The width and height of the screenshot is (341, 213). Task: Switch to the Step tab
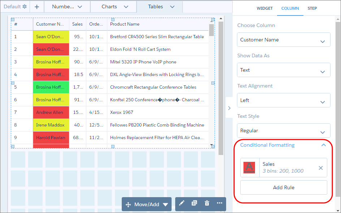coord(312,8)
